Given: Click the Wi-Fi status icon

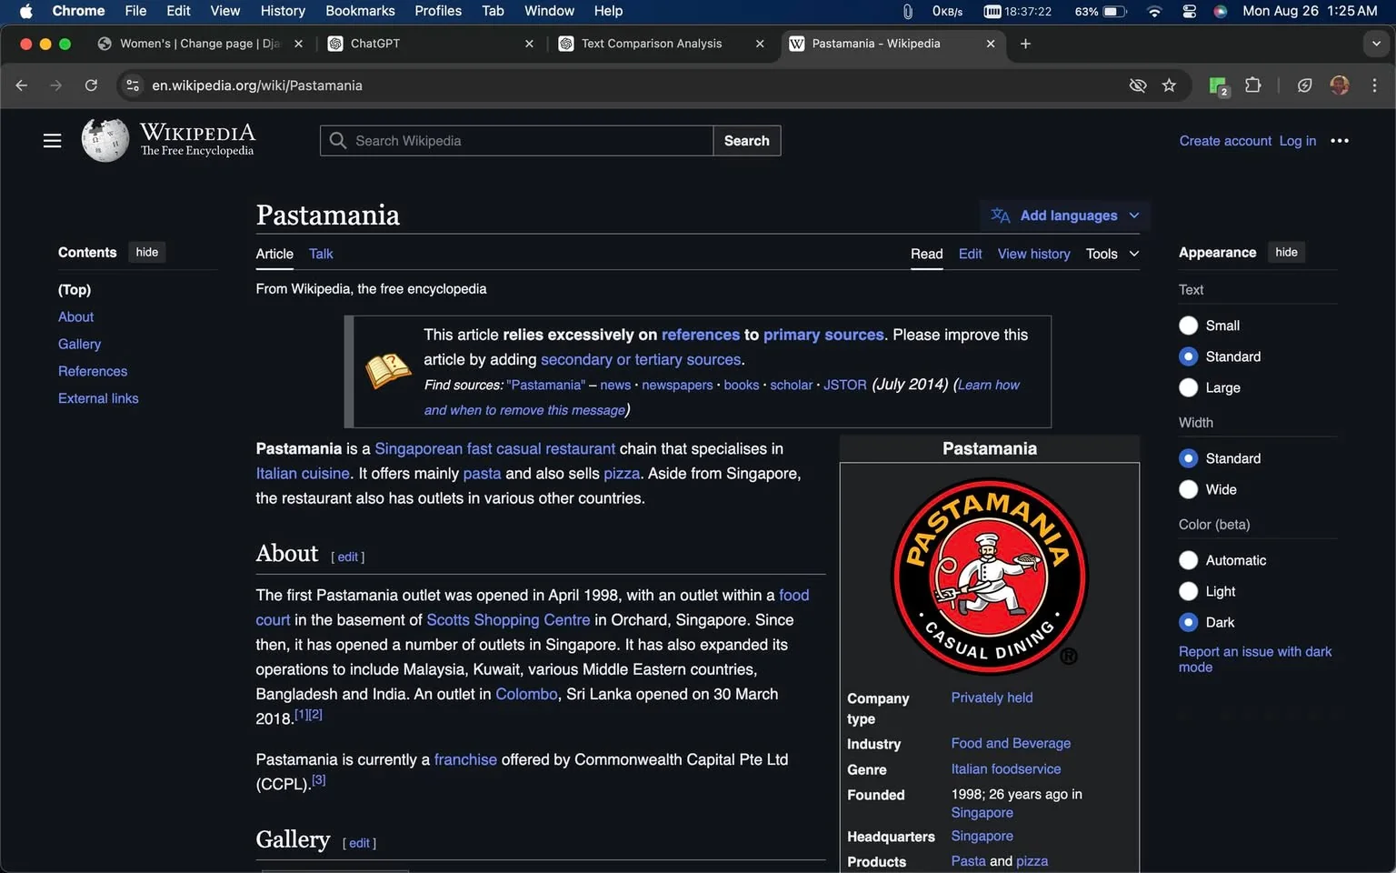Looking at the screenshot, I should click(x=1154, y=11).
